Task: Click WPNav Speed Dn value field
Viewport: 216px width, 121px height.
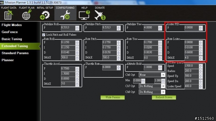Action: pos(192,81)
